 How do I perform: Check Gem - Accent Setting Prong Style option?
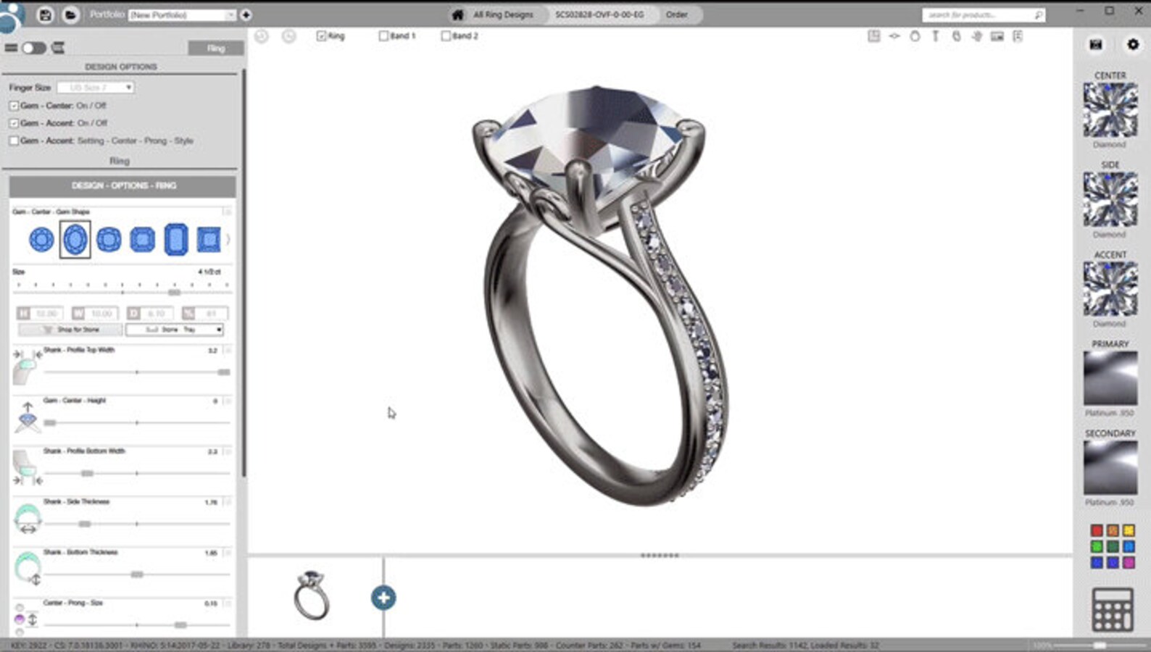[14, 141]
